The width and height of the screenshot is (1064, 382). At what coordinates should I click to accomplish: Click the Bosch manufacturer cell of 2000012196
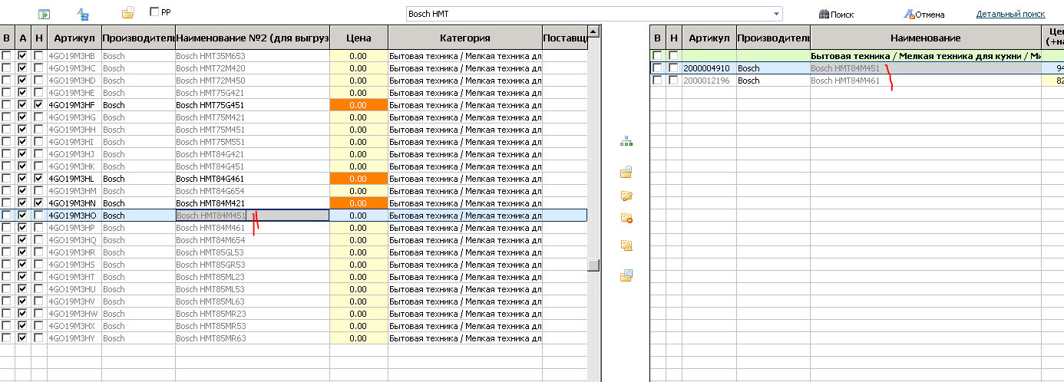click(x=773, y=81)
